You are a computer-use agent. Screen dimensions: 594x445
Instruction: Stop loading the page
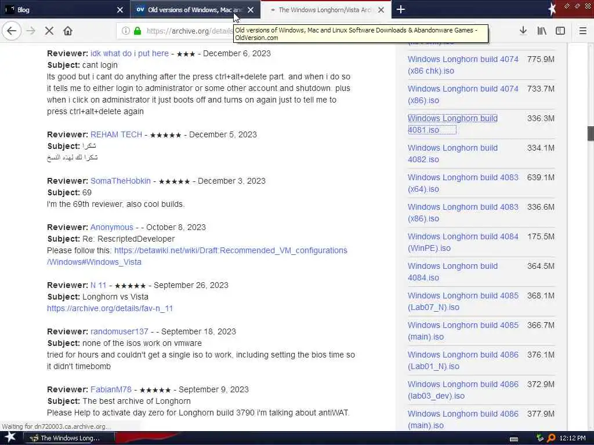[49, 31]
